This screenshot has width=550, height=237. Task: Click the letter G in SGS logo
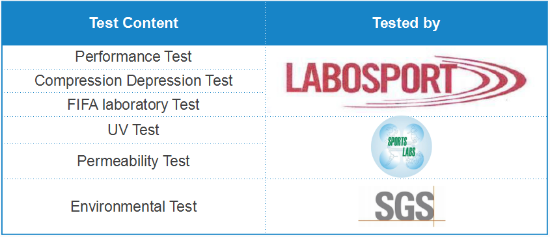tap(404, 207)
